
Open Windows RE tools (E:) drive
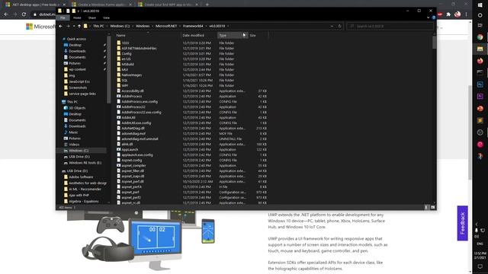pyautogui.click(x=85, y=162)
